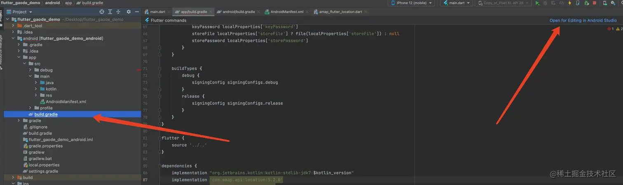The height and width of the screenshot is (185, 623).
Task: Expand the res folder
Action: (x=36, y=95)
